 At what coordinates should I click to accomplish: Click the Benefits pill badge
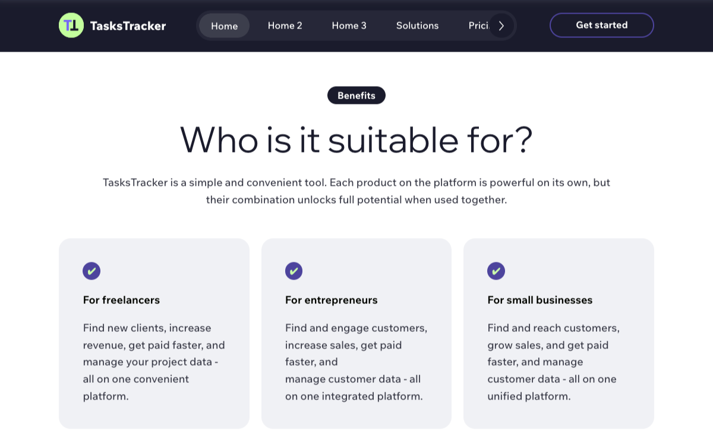pyautogui.click(x=356, y=96)
